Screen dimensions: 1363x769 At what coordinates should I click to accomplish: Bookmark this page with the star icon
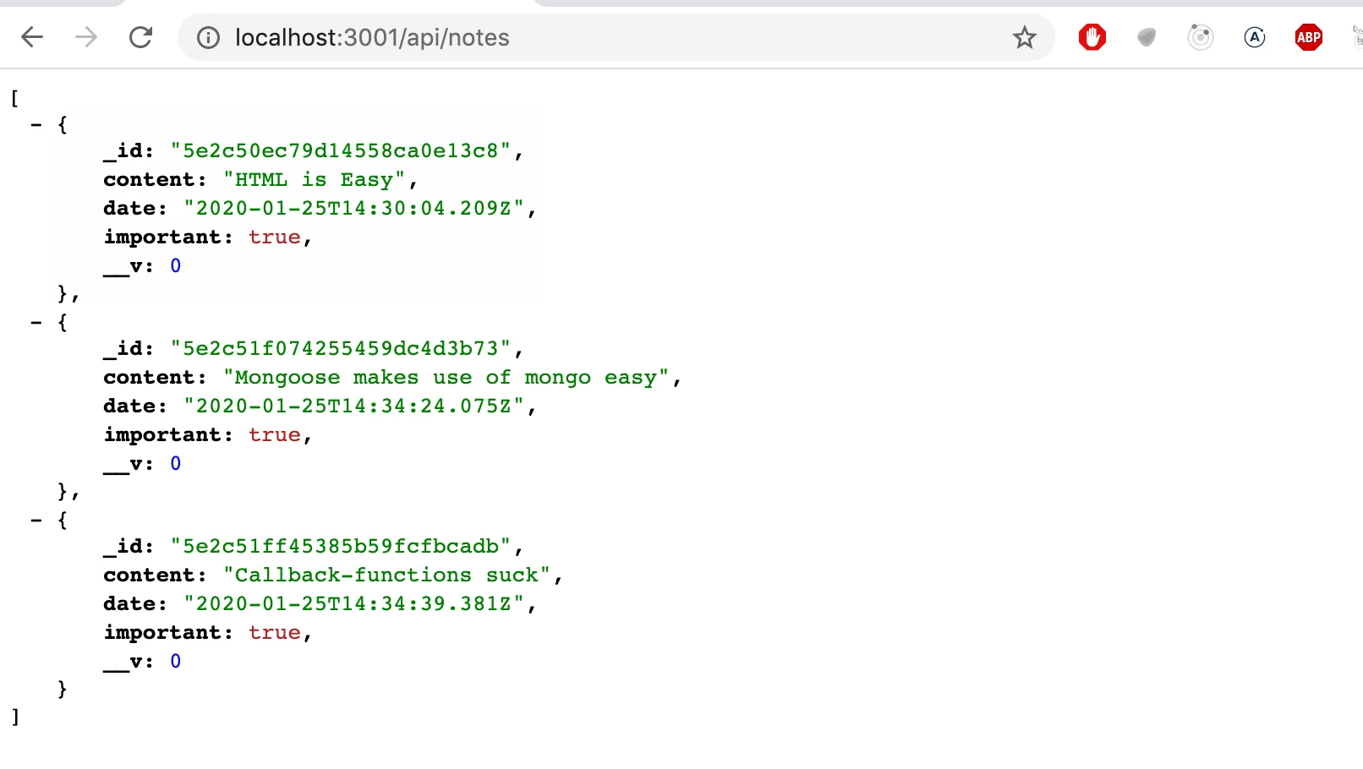(x=1025, y=37)
